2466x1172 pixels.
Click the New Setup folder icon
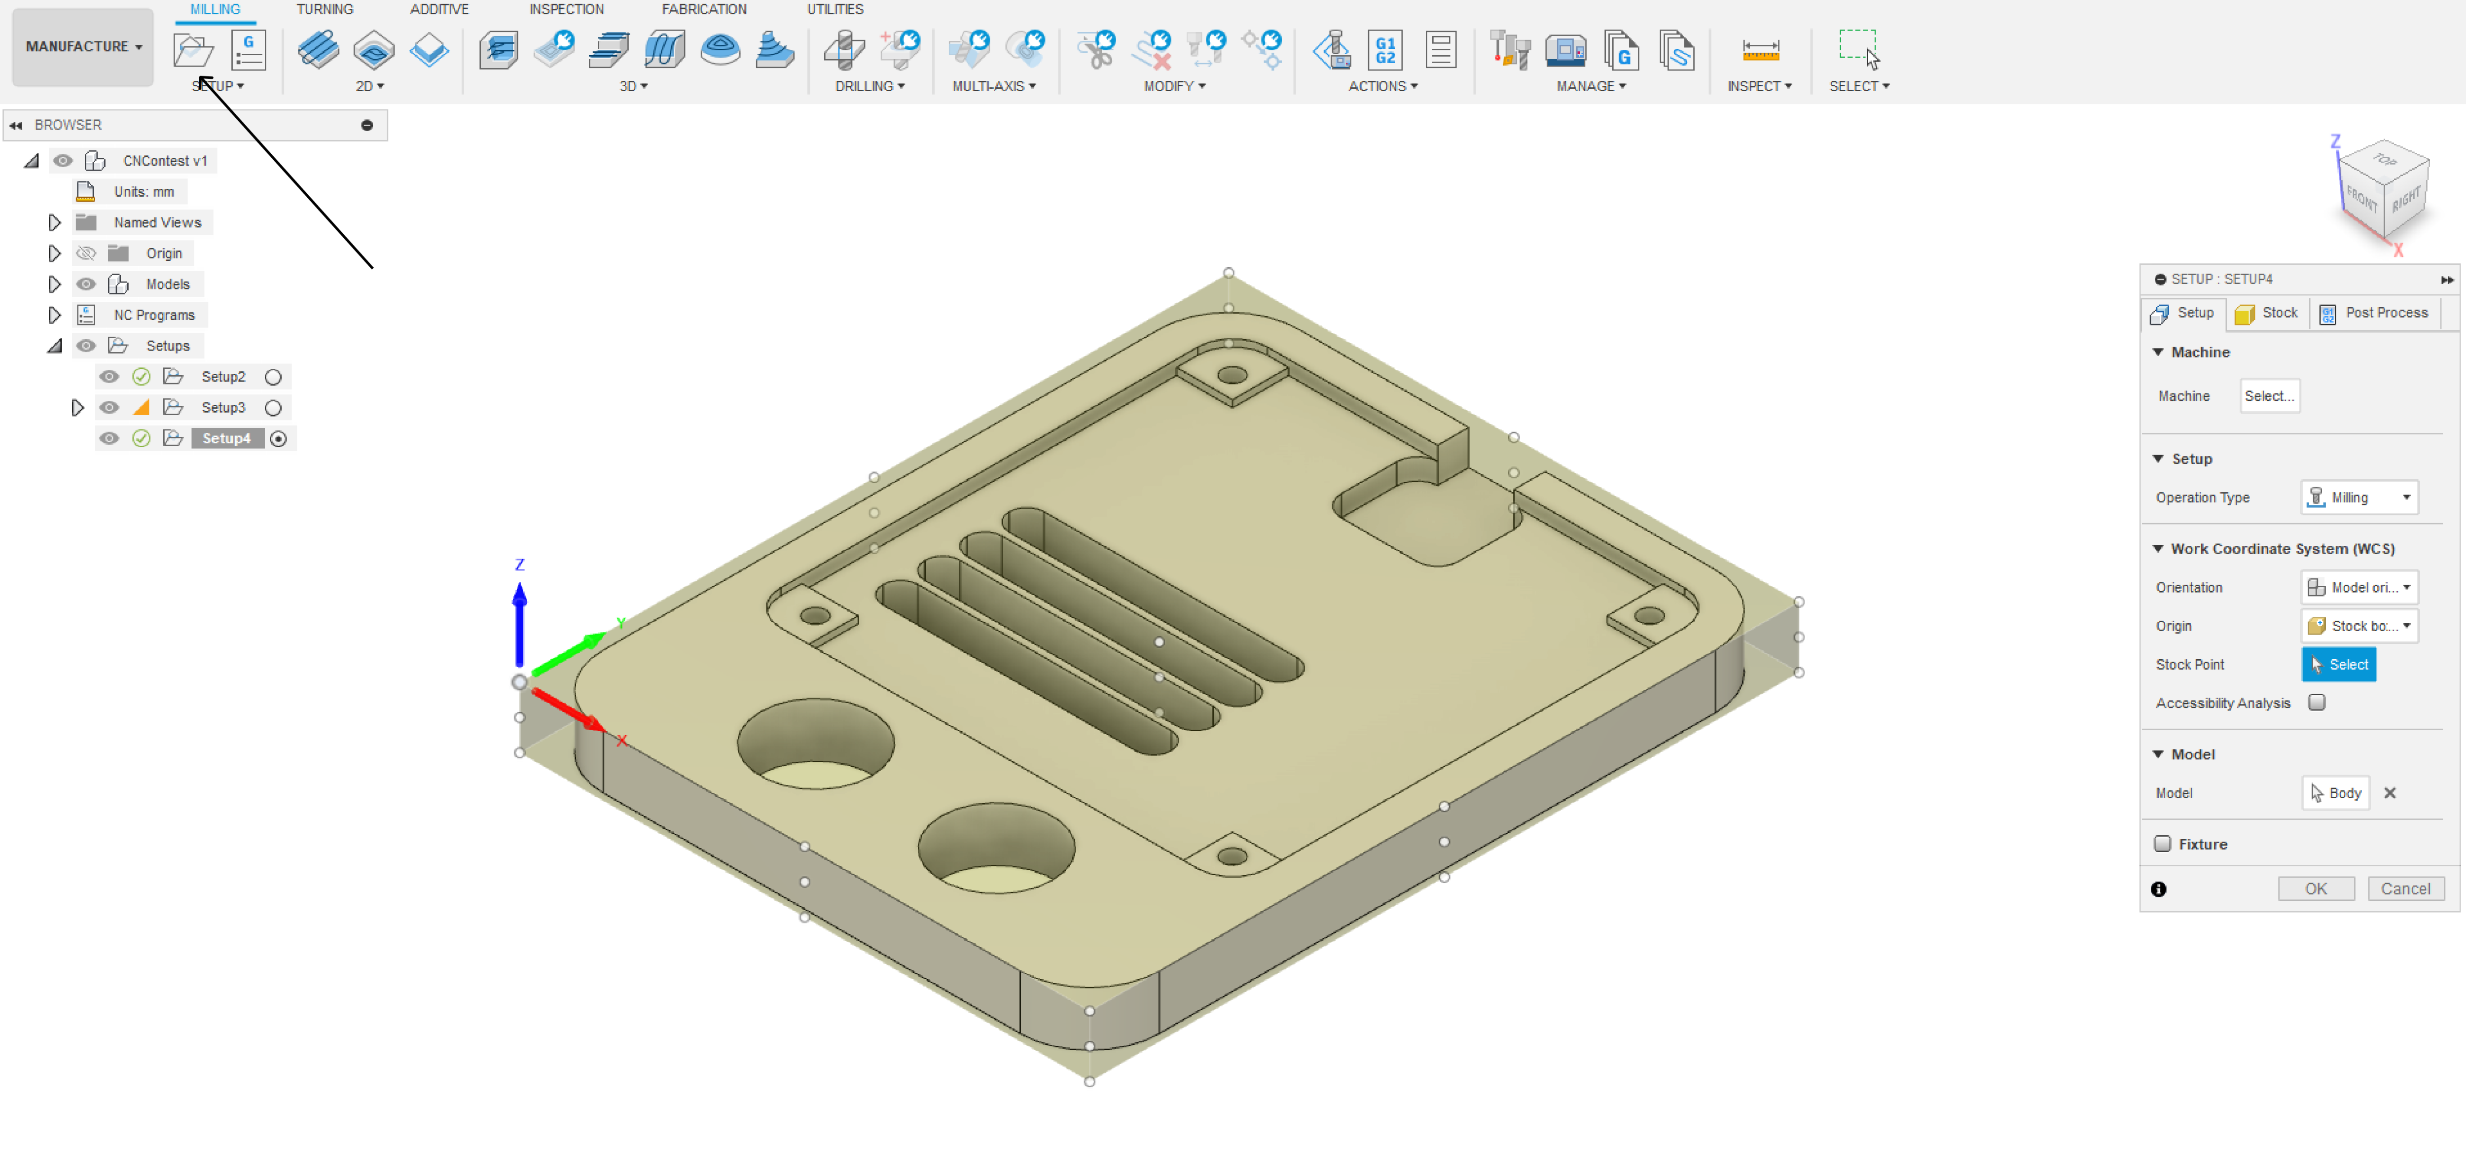tap(193, 50)
